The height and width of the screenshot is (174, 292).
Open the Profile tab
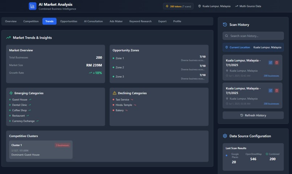(x=177, y=21)
